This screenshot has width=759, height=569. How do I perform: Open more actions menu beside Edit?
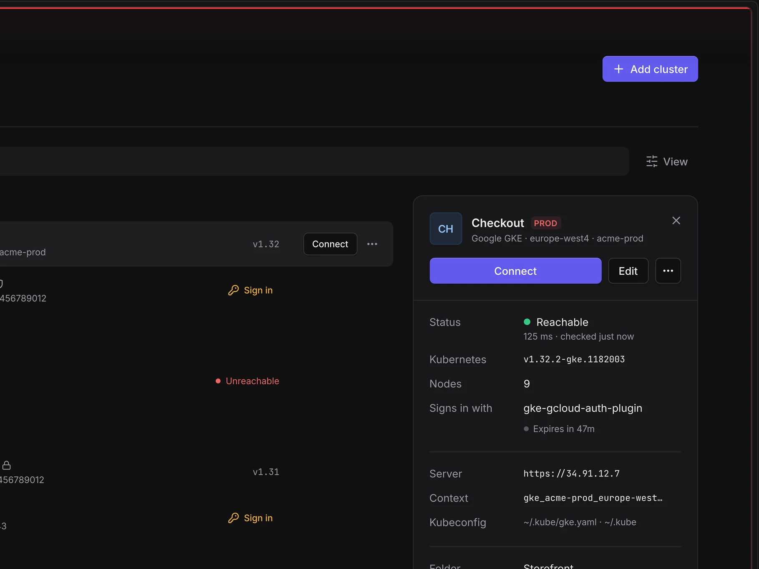(x=668, y=271)
